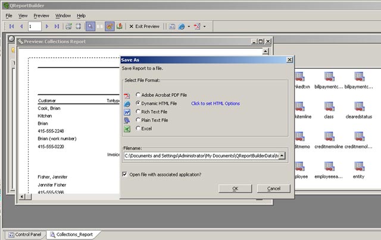Open the Filename browse dropdown arrow
This screenshot has width=381, height=240.
[282, 156]
